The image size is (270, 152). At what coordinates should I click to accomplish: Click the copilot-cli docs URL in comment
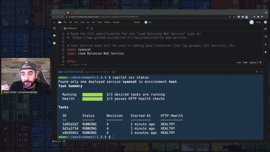tap(130, 38)
